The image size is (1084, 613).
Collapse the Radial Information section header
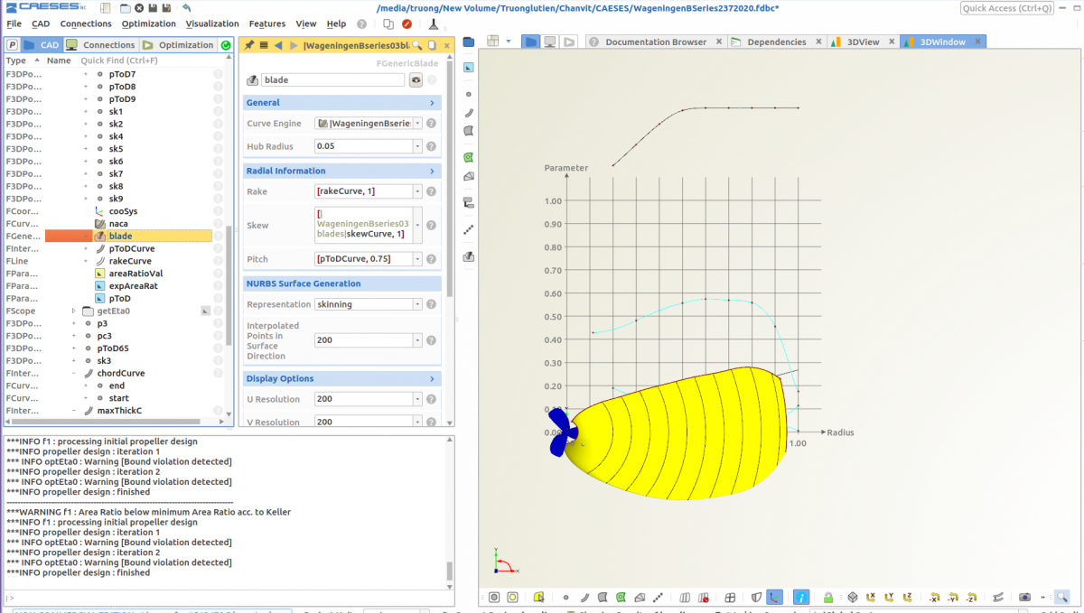[x=341, y=171]
